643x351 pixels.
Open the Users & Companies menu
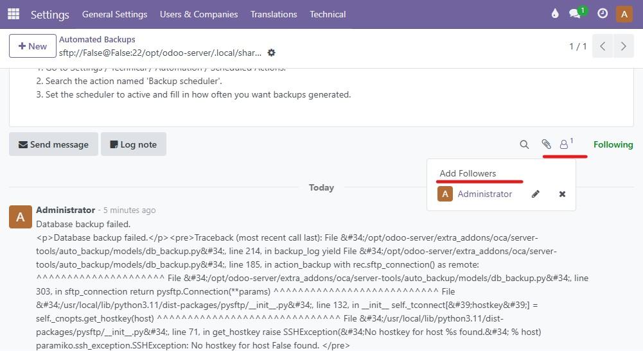pyautogui.click(x=199, y=14)
